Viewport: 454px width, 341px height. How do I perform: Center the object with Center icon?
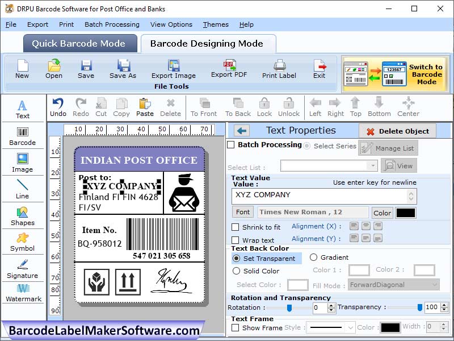[408, 107]
